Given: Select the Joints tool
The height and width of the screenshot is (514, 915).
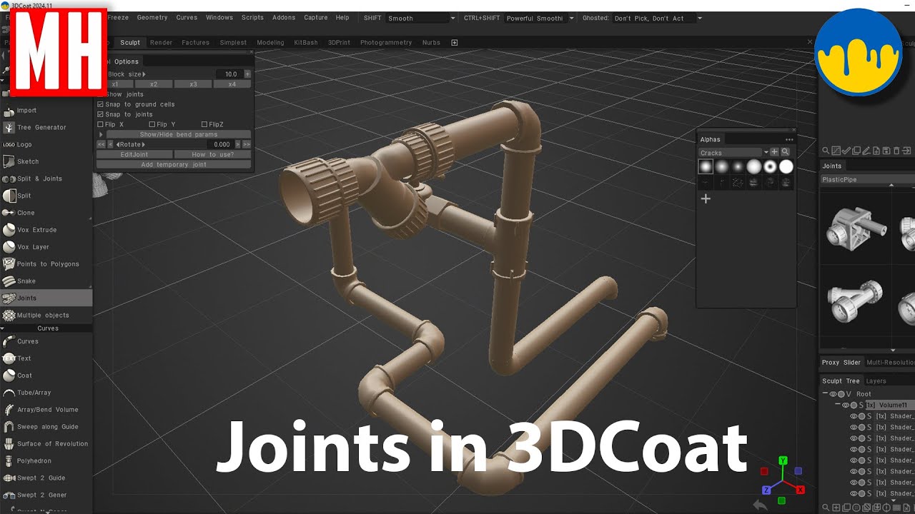Looking at the screenshot, I should 46,298.
